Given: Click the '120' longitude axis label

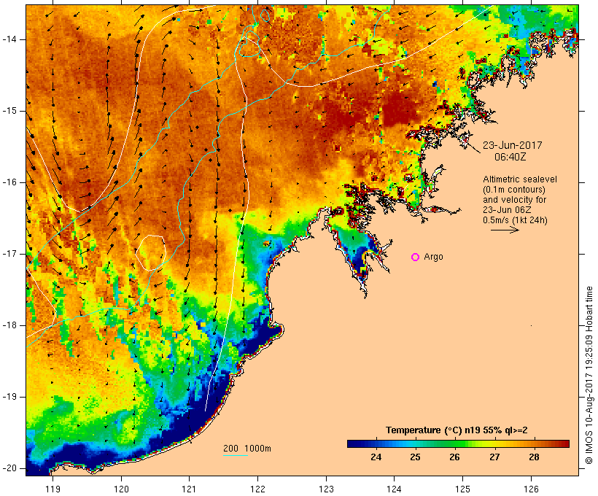Looking at the screenshot, I should (x=121, y=489).
